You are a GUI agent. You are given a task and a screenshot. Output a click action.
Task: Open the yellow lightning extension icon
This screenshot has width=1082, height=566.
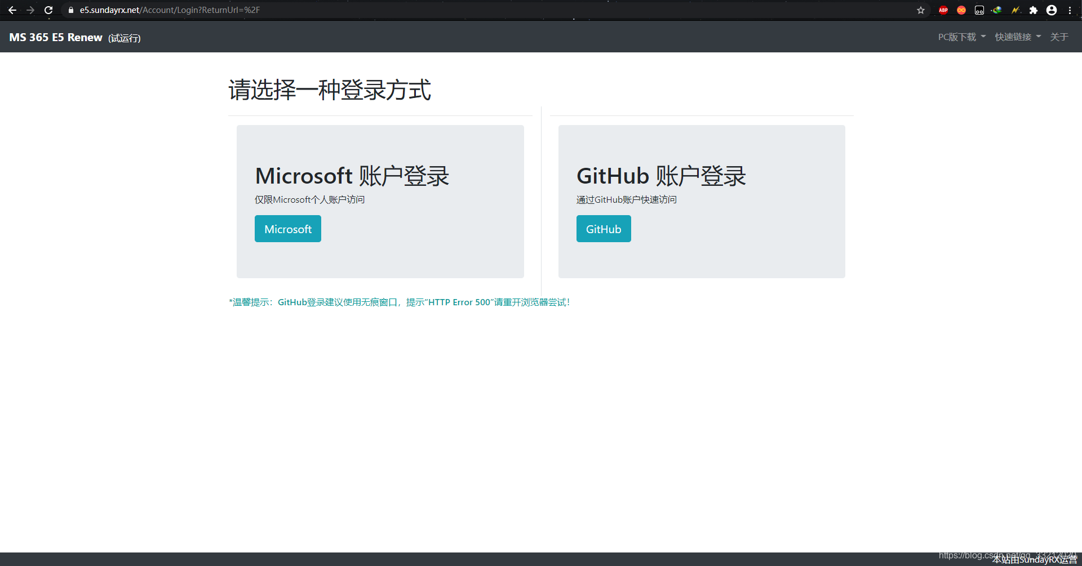pos(1016,10)
